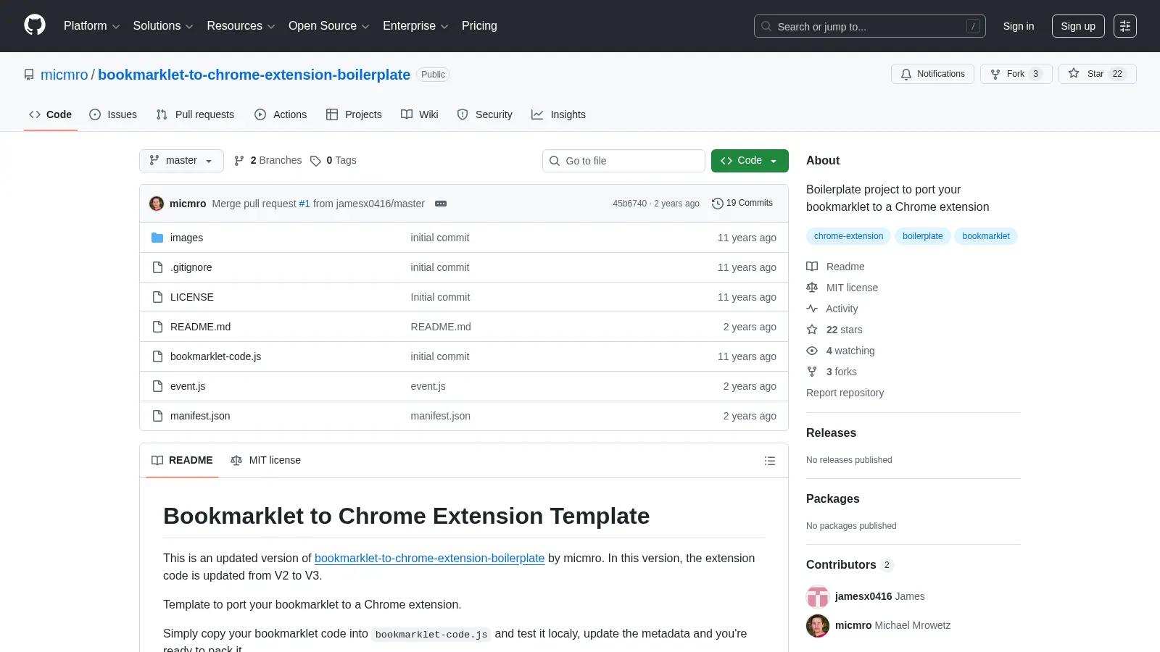1160x652 pixels.
Task: Switch to the Wiki tab
Action: point(420,114)
